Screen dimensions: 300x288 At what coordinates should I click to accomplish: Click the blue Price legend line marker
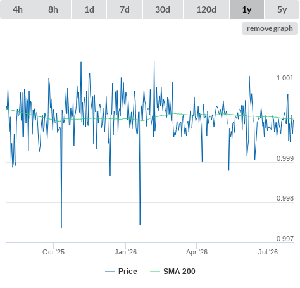110,272
